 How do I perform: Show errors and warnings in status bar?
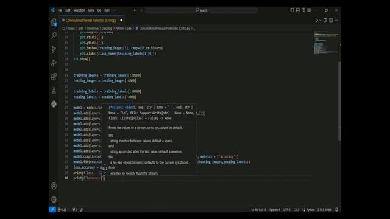[x=63, y=210]
